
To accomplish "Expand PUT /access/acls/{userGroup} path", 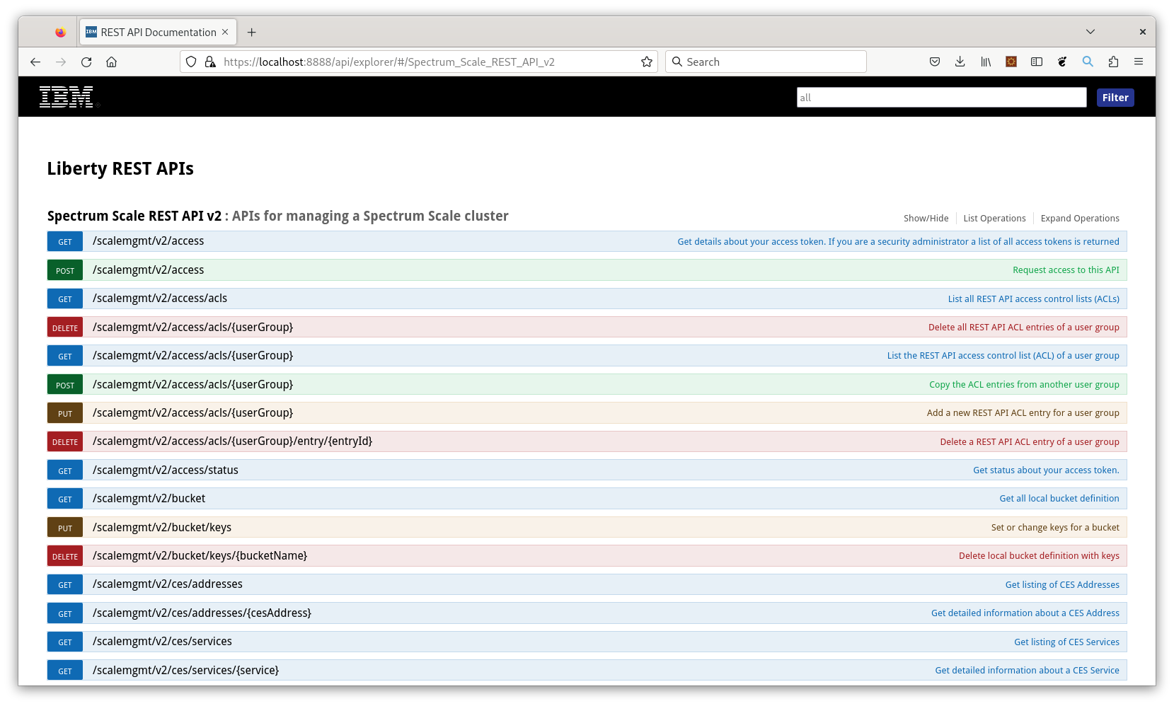I will coord(192,413).
